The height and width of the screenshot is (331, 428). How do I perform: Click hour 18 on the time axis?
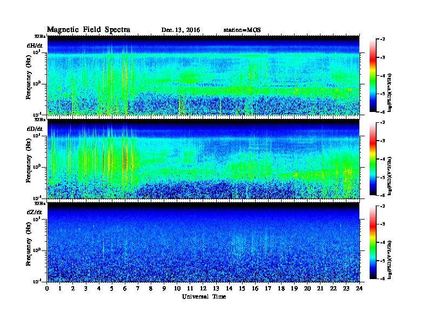coord(282,289)
